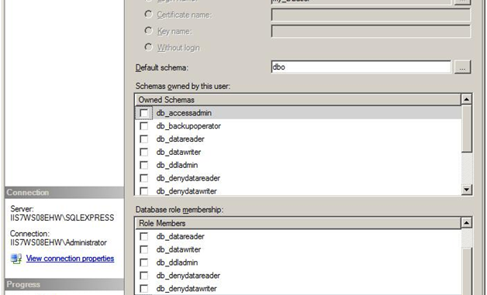This screenshot has height=295, width=487.
Task: Open the browse button next to Default schema
Action: click(x=462, y=67)
